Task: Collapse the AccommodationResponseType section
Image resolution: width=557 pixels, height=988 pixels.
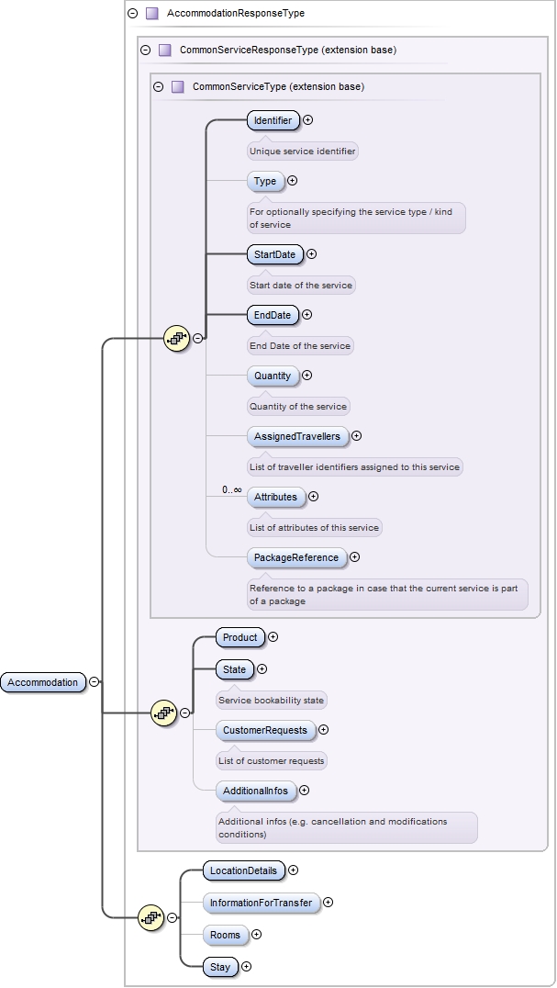Action: tap(134, 14)
